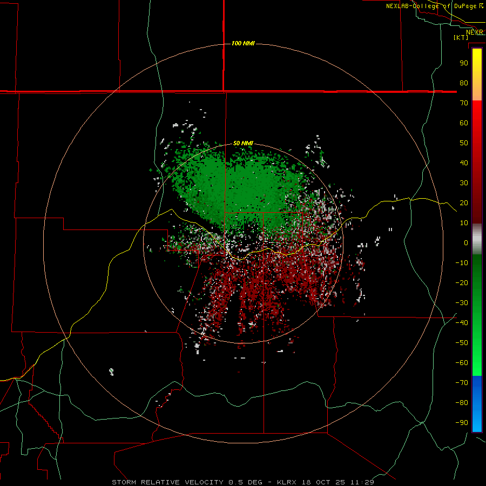Click the "-20" value on velocity scale
This screenshot has height=486, width=486.
click(x=462, y=282)
